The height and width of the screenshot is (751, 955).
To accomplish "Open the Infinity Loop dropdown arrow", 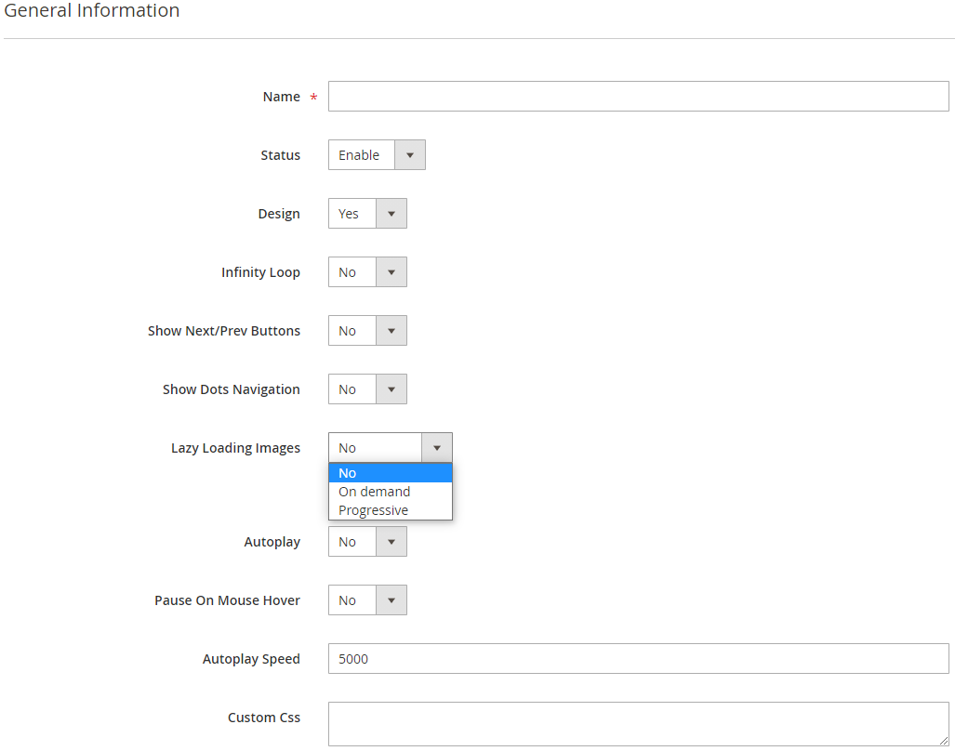I will (391, 272).
